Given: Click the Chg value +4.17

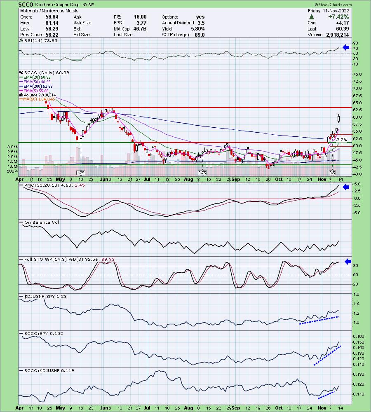Looking at the screenshot, I should [342, 23].
